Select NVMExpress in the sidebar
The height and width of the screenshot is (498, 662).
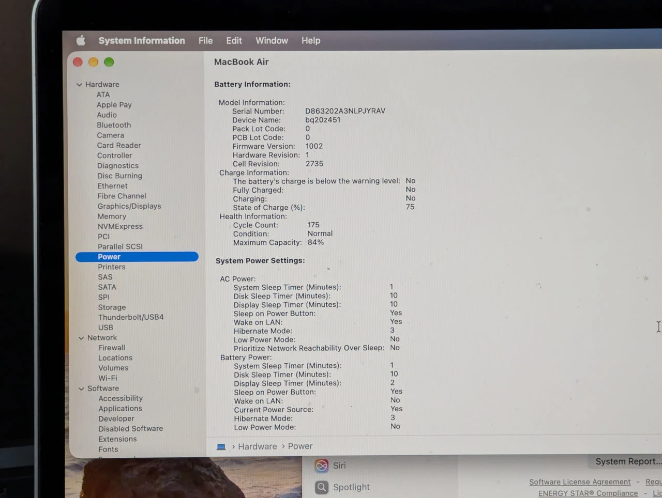[x=120, y=226]
